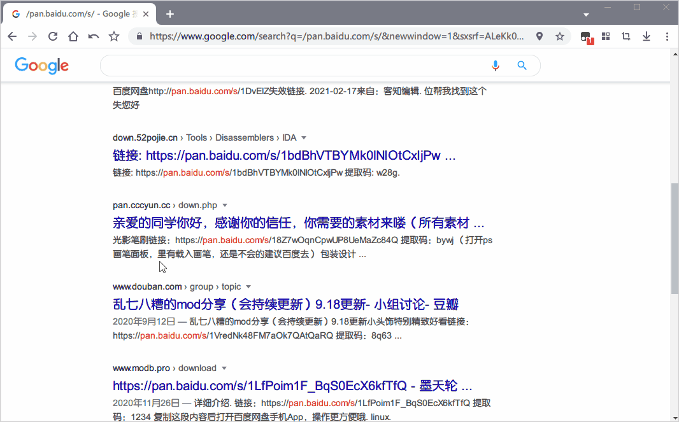Screen dimensions: 679x422
Task: Open the extension showing a red 1 badge
Action: (x=585, y=36)
